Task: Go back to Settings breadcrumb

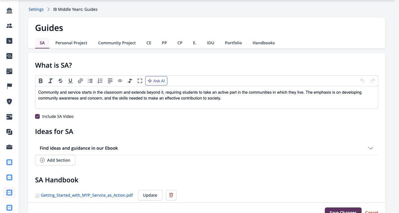Action: (x=36, y=9)
